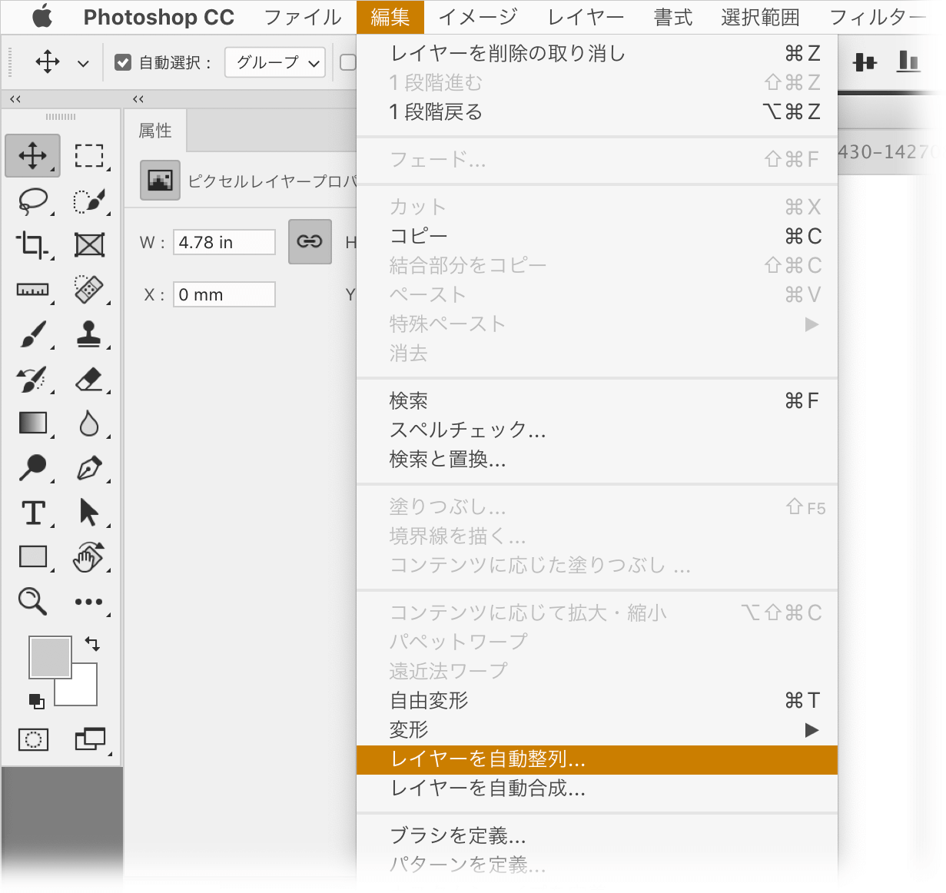Open the Move tool preset picker arrow
This screenshot has height=893, width=946.
[x=83, y=64]
